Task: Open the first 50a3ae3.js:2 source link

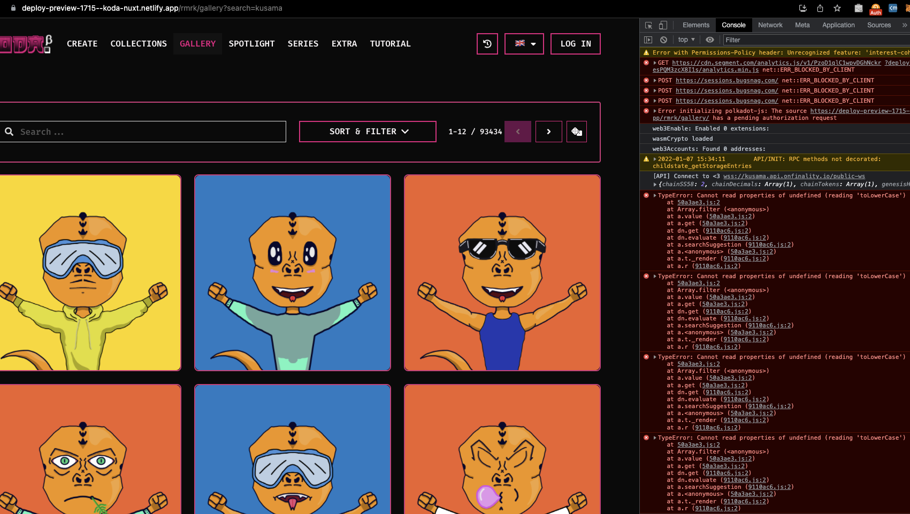Action: [x=698, y=203]
